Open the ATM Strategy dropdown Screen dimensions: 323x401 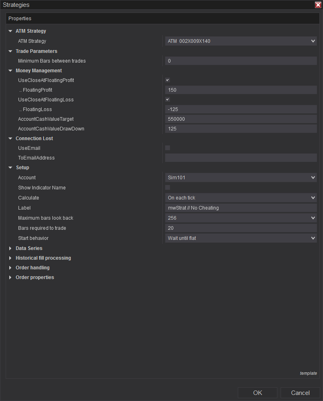pos(241,41)
